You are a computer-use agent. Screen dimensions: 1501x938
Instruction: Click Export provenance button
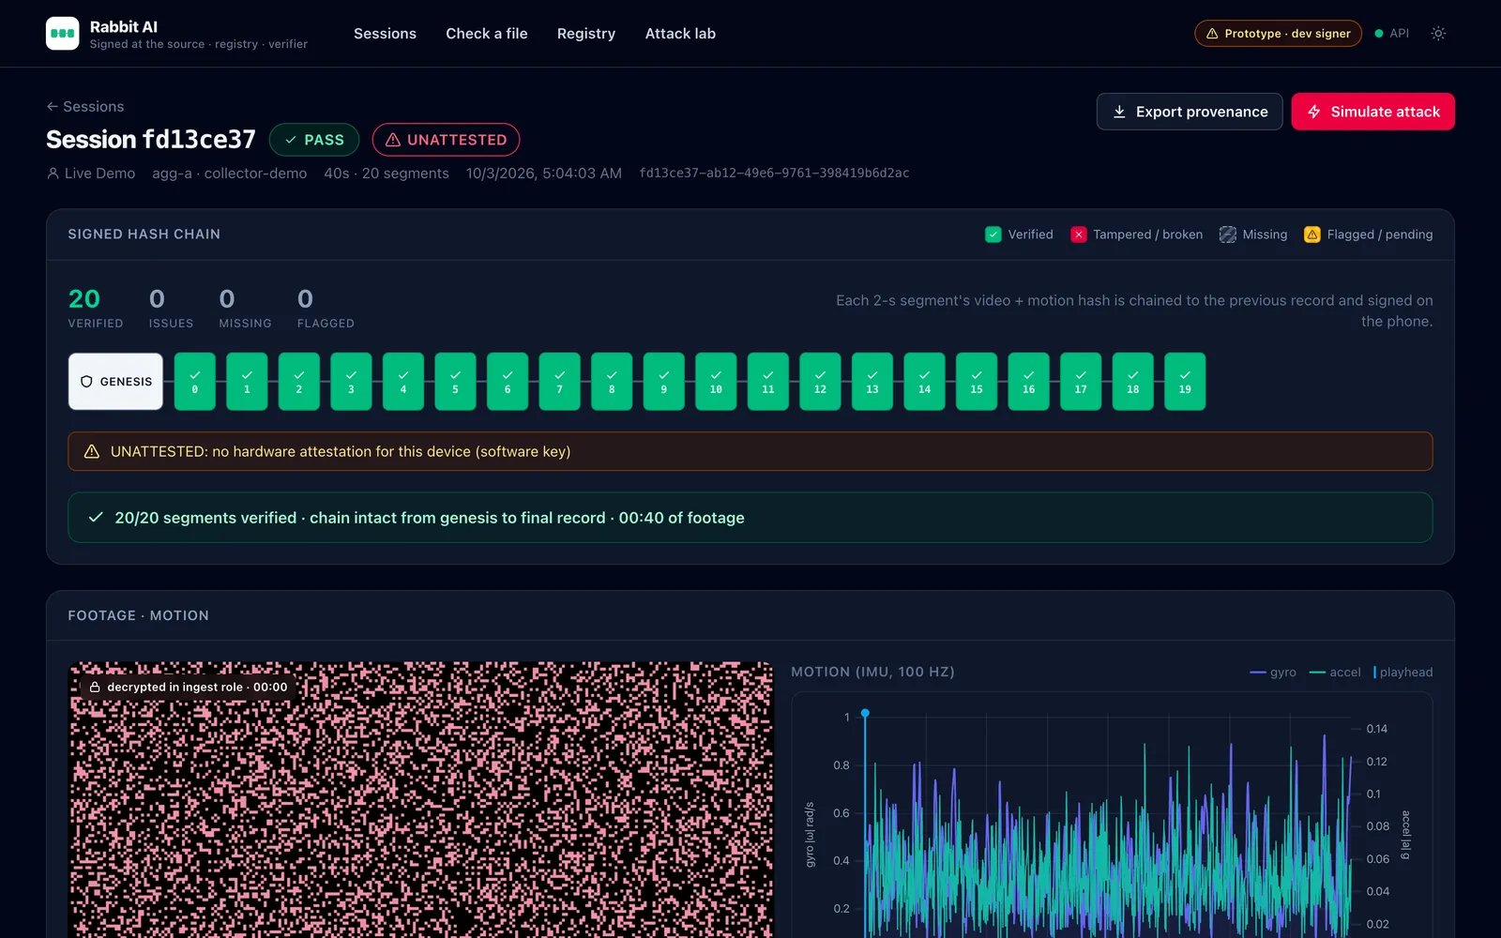coord(1190,112)
